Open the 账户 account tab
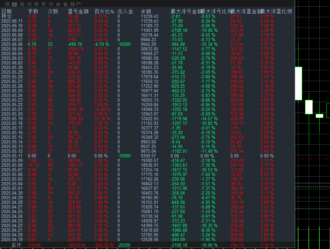The image size is (330, 249). pyautogui.click(x=76, y=4)
